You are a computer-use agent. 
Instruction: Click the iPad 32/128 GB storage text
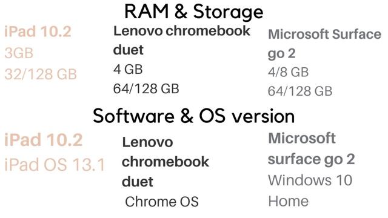pos(41,74)
